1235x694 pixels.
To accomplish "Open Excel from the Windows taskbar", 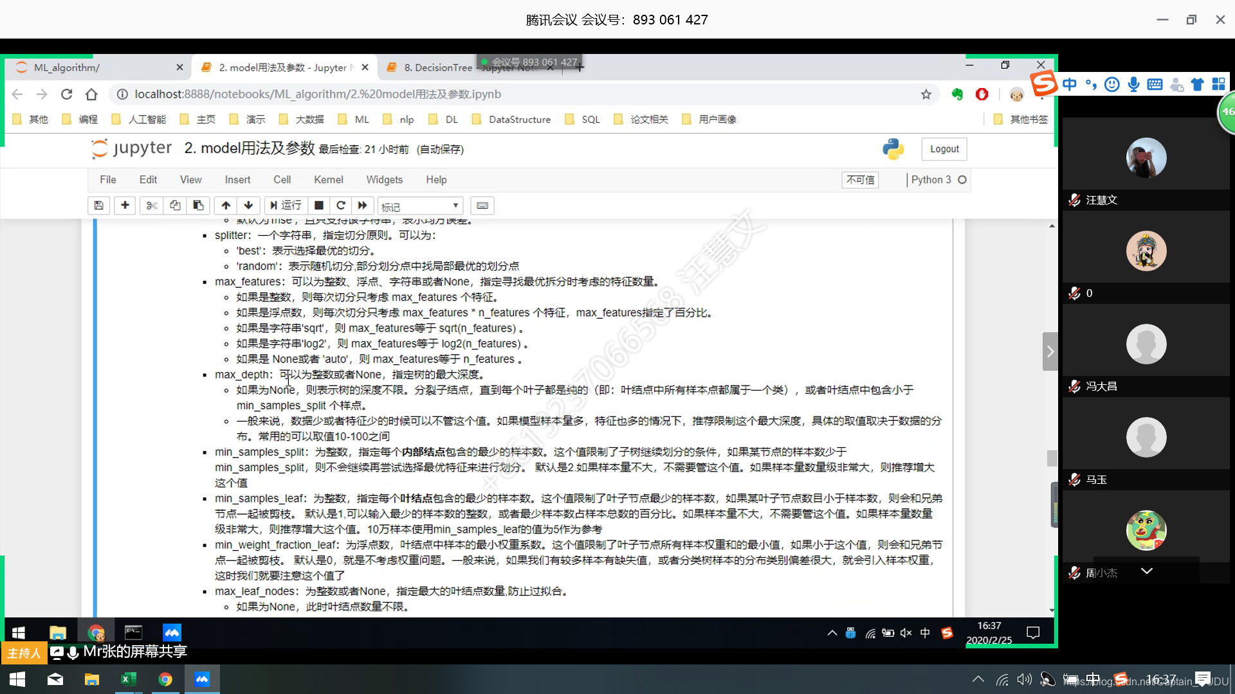I will [128, 679].
